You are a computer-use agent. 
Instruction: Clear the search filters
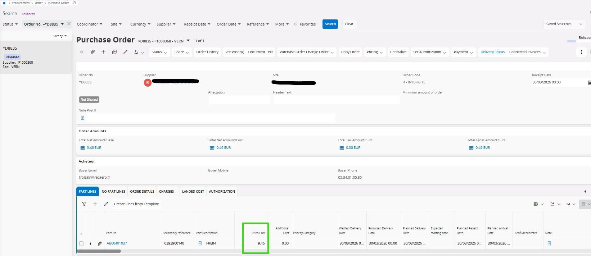point(349,24)
